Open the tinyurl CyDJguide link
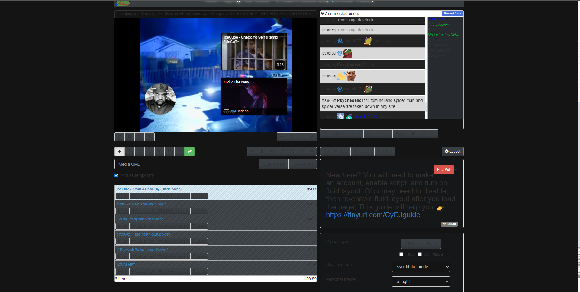 (x=373, y=215)
